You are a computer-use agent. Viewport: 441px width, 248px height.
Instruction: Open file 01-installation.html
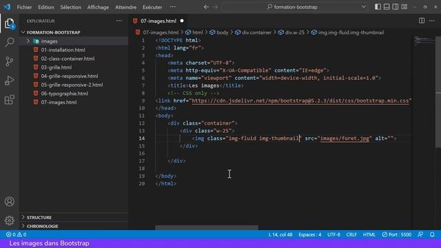pos(63,50)
